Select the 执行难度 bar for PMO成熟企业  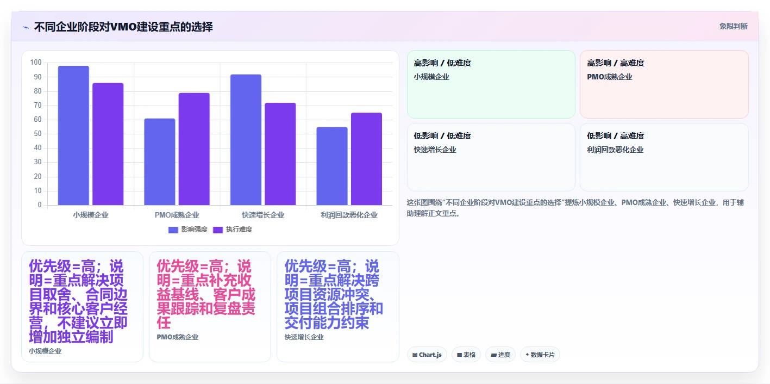(194, 149)
